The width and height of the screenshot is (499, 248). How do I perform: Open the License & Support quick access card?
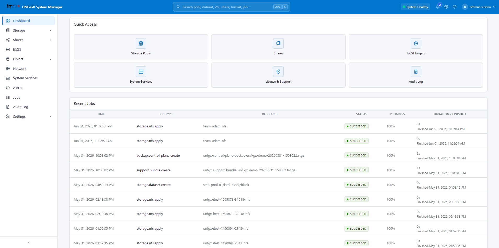278,75
